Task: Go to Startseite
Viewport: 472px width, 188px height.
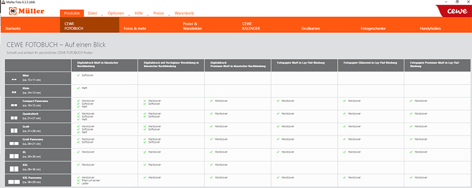Action: [x=13, y=29]
